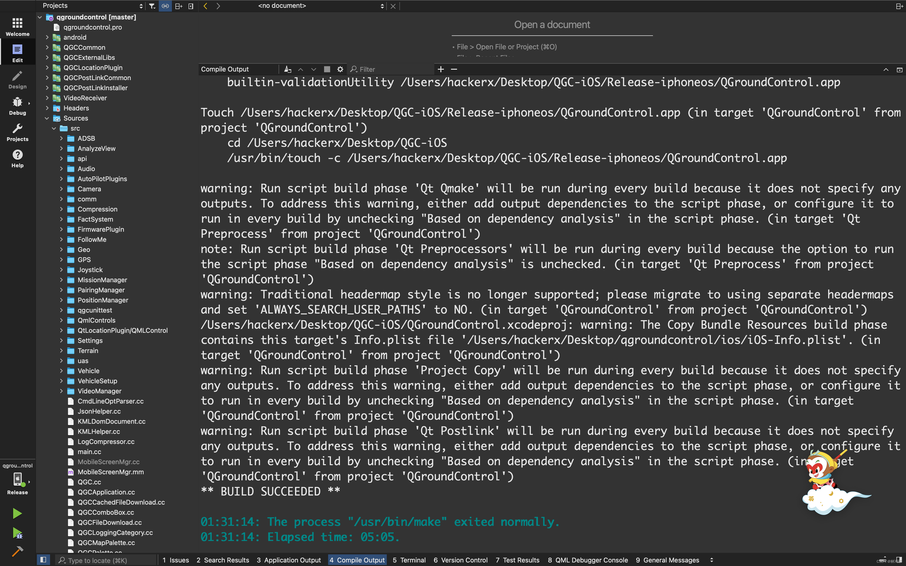Expand the AutoPilotPlugins folder
This screenshot has height=566, width=906.
[x=61, y=179]
